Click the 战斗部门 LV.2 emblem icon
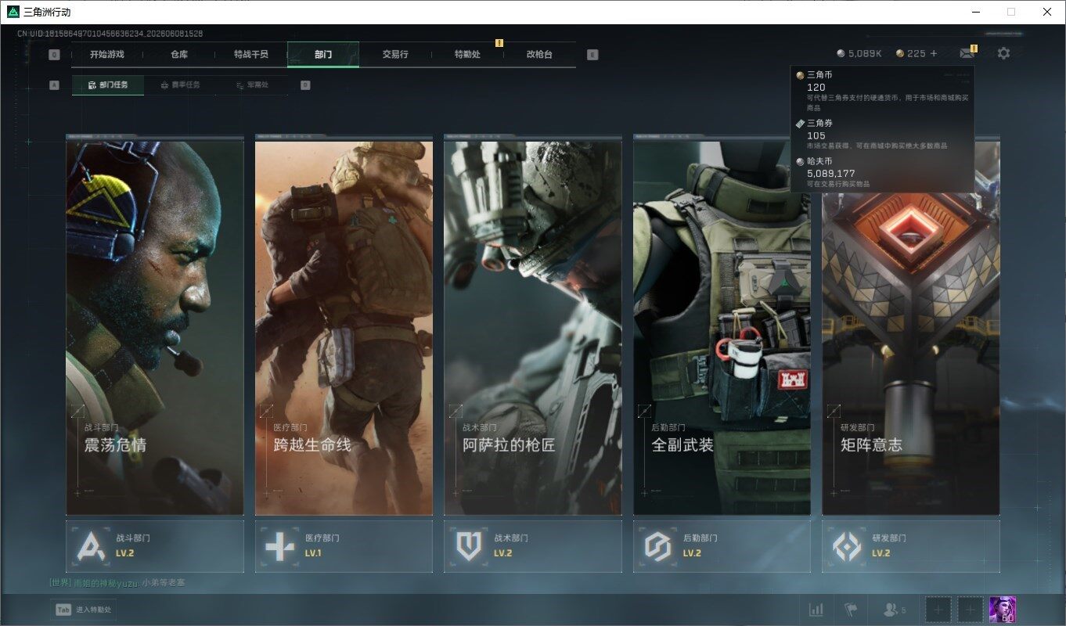 tap(91, 545)
